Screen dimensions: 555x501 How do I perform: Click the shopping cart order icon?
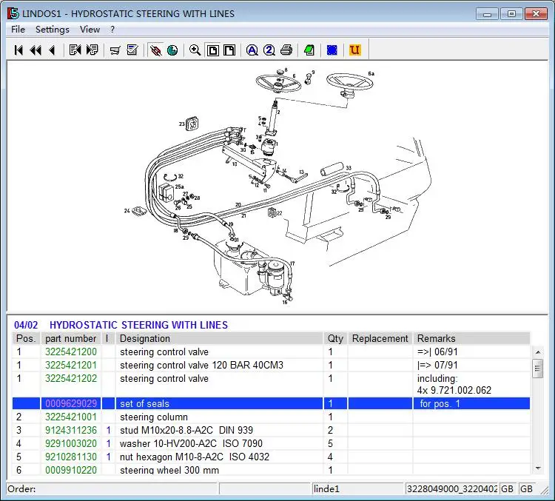(115, 50)
